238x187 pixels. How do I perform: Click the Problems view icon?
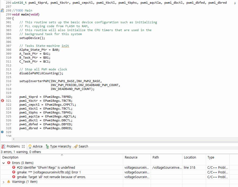click(x=3, y=146)
